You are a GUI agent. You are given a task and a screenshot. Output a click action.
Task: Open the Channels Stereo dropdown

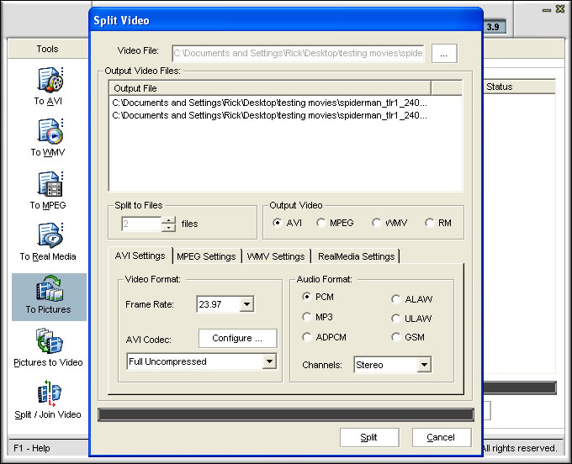pos(423,365)
